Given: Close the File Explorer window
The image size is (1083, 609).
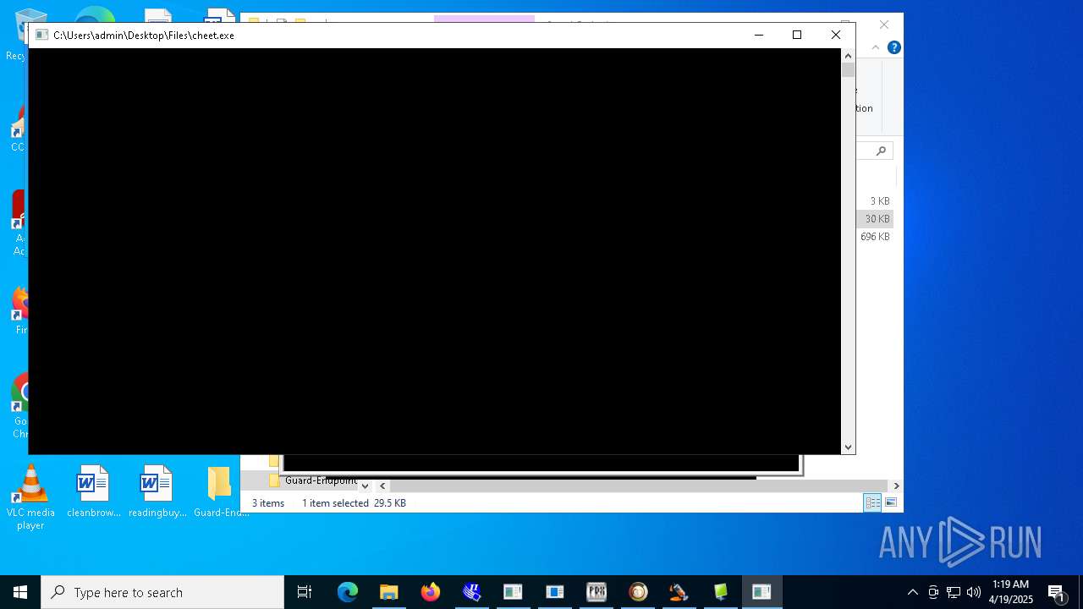Looking at the screenshot, I should (884, 25).
